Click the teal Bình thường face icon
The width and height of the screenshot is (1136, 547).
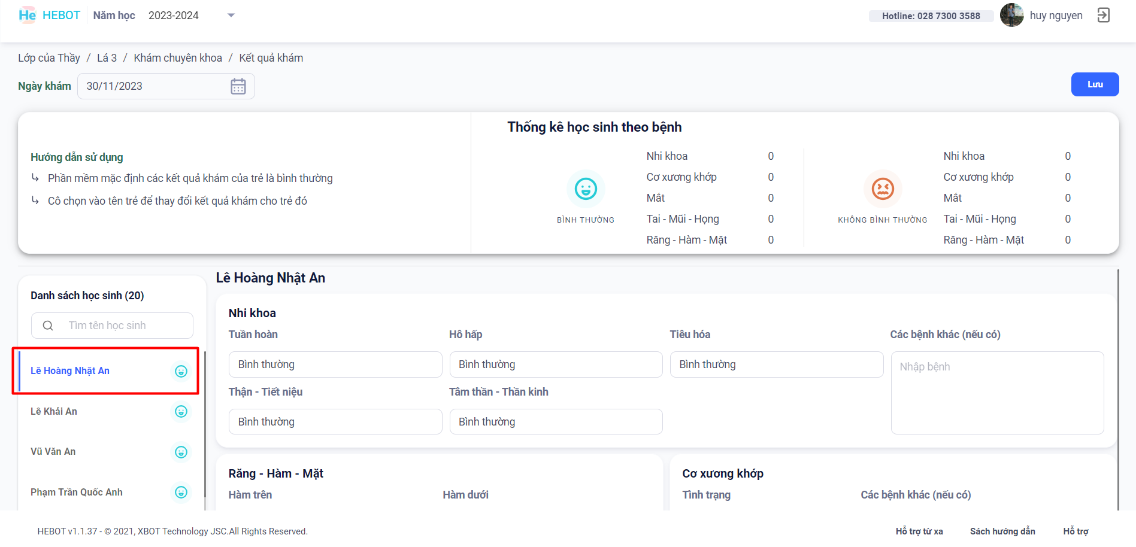pos(585,189)
